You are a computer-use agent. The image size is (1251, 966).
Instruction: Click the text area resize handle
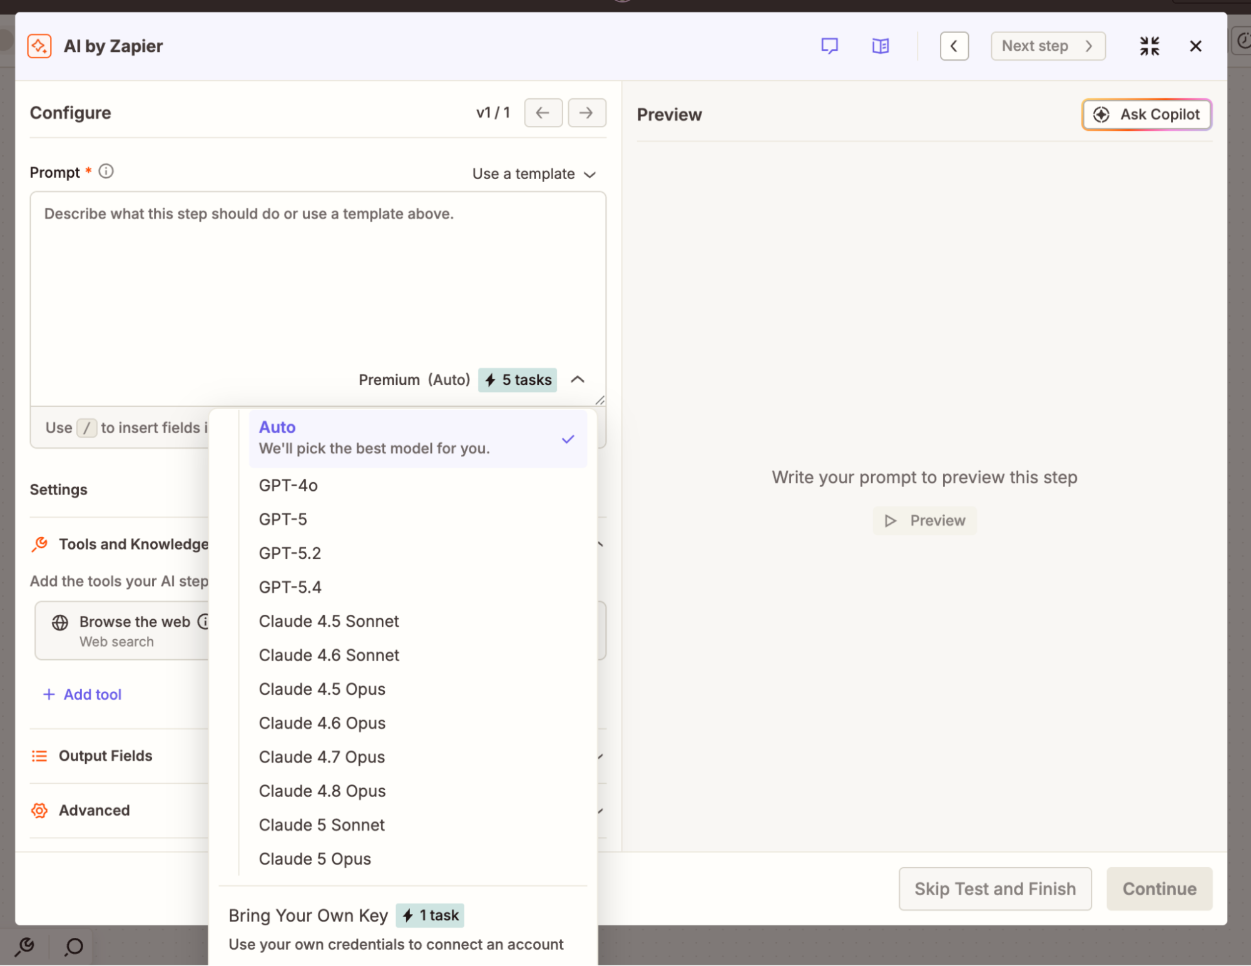click(600, 400)
